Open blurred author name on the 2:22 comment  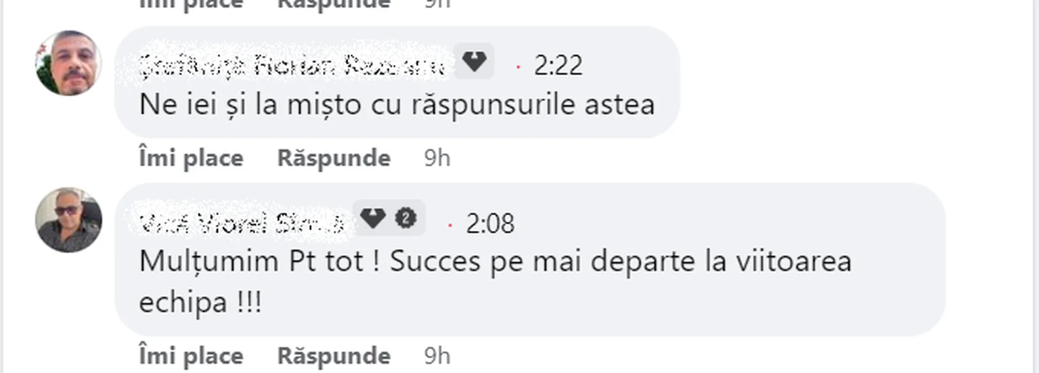tap(291, 66)
